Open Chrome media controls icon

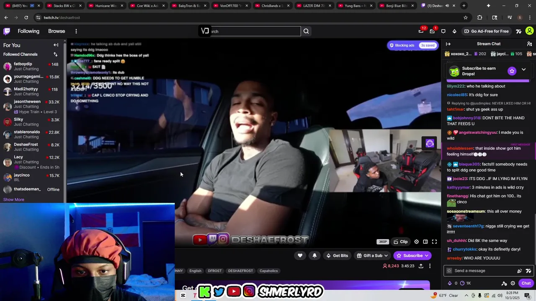(x=510, y=18)
